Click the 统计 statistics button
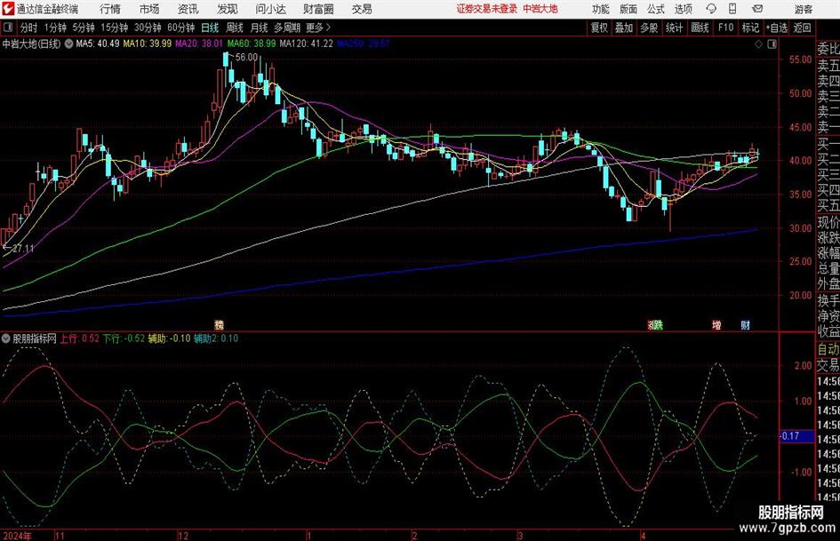The height and width of the screenshot is (541, 840). [674, 28]
